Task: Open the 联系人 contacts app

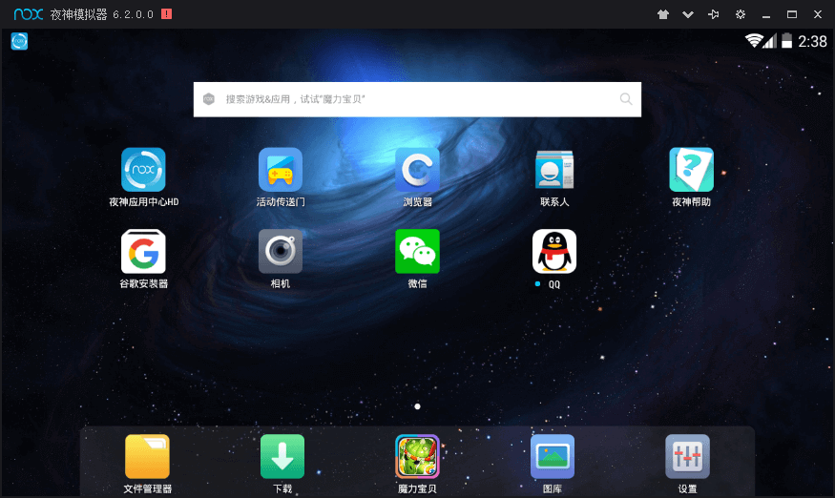Action: tap(554, 170)
